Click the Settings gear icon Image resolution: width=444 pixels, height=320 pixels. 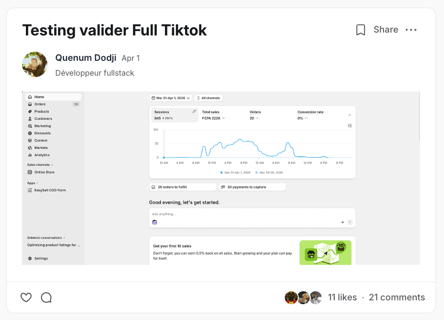pos(30,258)
